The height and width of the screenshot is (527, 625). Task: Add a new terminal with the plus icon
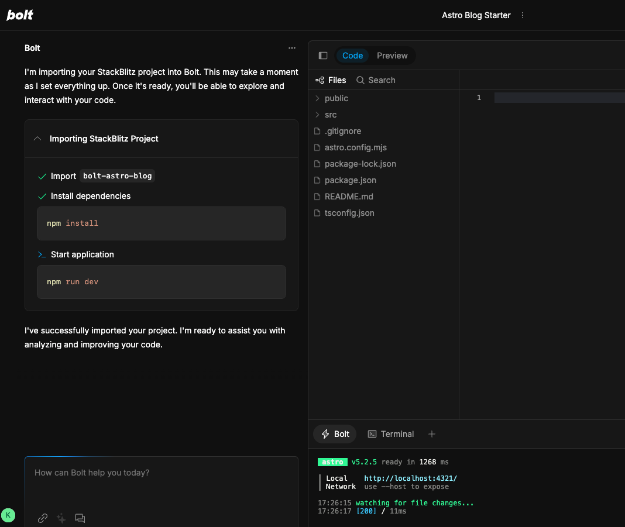click(x=432, y=434)
